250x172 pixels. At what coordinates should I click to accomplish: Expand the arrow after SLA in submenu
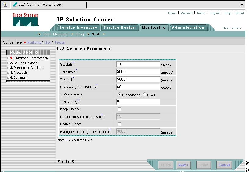104,34
